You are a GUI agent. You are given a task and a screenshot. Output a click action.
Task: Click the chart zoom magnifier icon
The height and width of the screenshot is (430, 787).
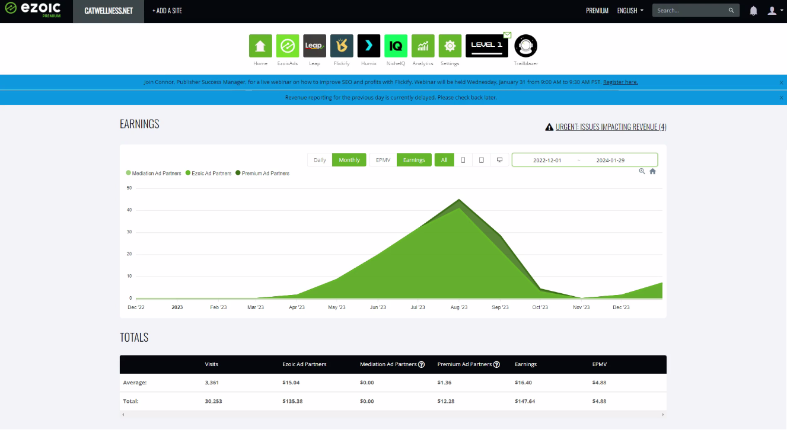click(x=642, y=171)
